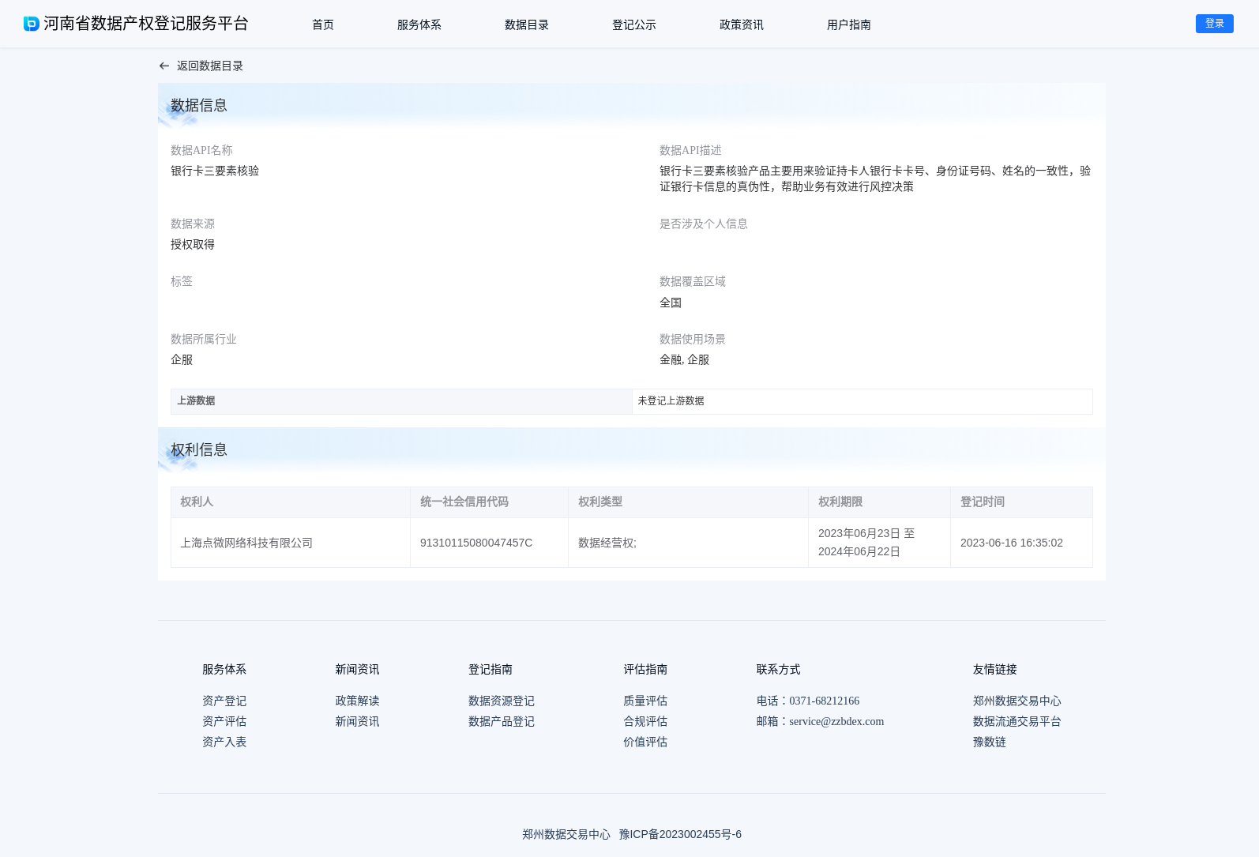Click the 登录 button
This screenshot has height=857, width=1259.
(1215, 24)
